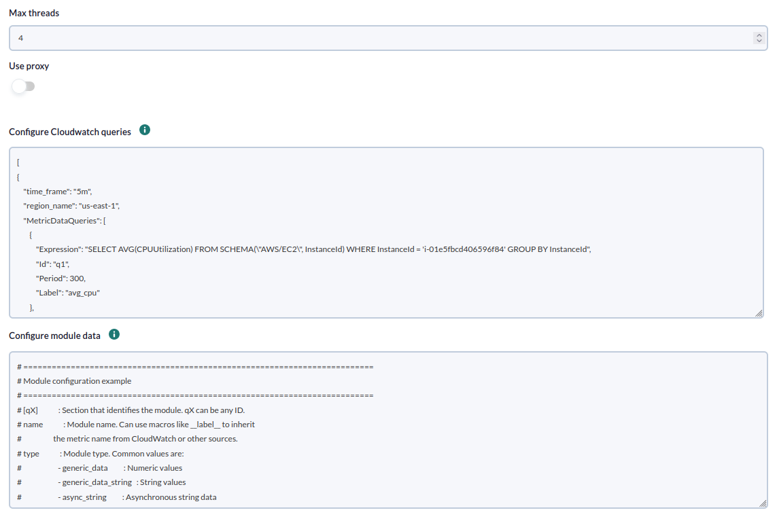Click the Max threads number field
This screenshot has width=777, height=521.
tap(388, 38)
